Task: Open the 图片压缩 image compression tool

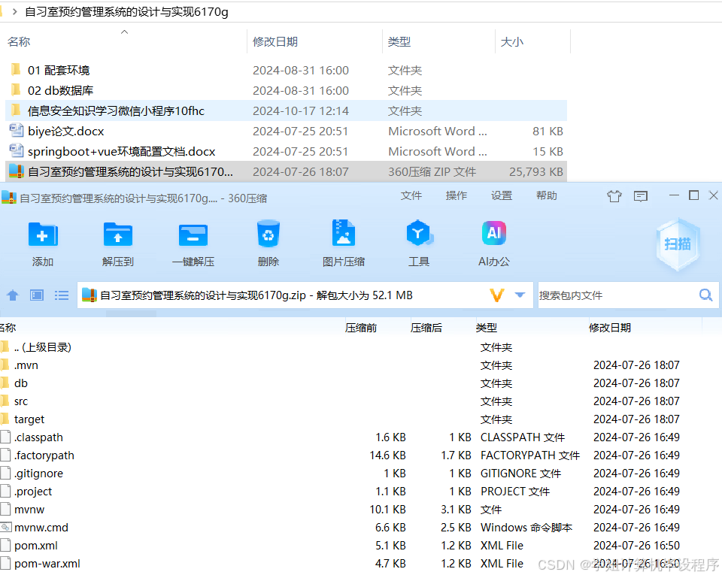Action: 344,241
